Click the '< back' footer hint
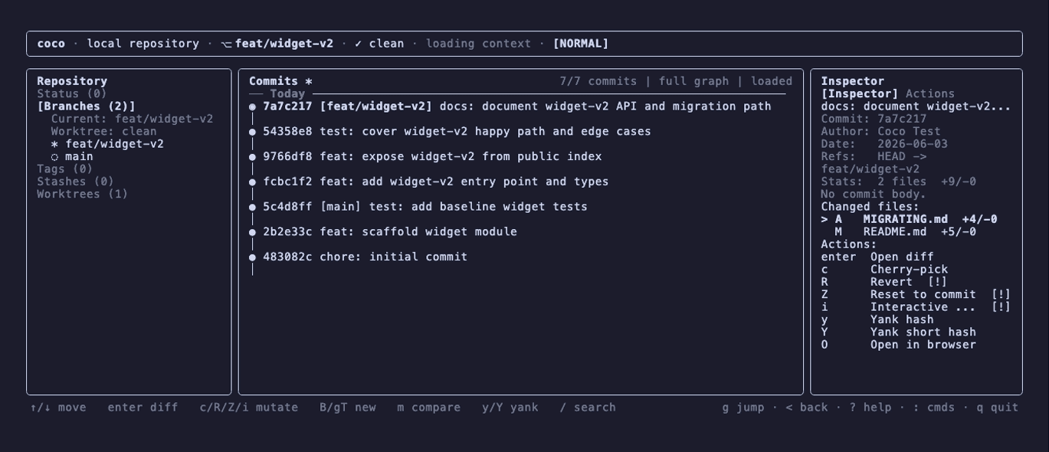This screenshot has height=452, width=1049. tap(807, 408)
